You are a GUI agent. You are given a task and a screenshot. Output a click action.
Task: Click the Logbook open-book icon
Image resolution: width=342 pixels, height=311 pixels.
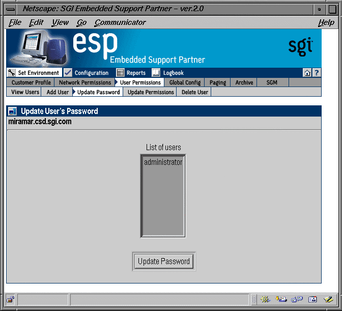[x=156, y=73]
